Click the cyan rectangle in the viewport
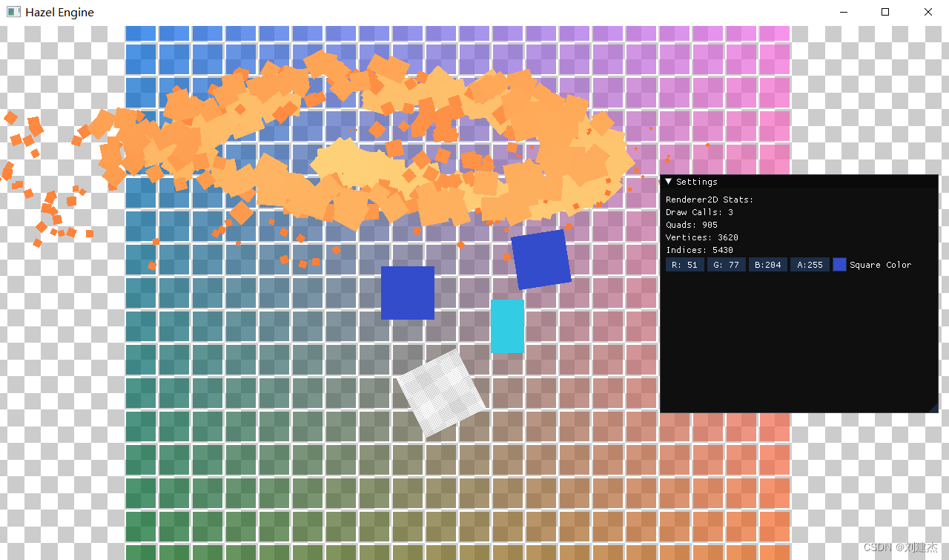 (x=507, y=326)
